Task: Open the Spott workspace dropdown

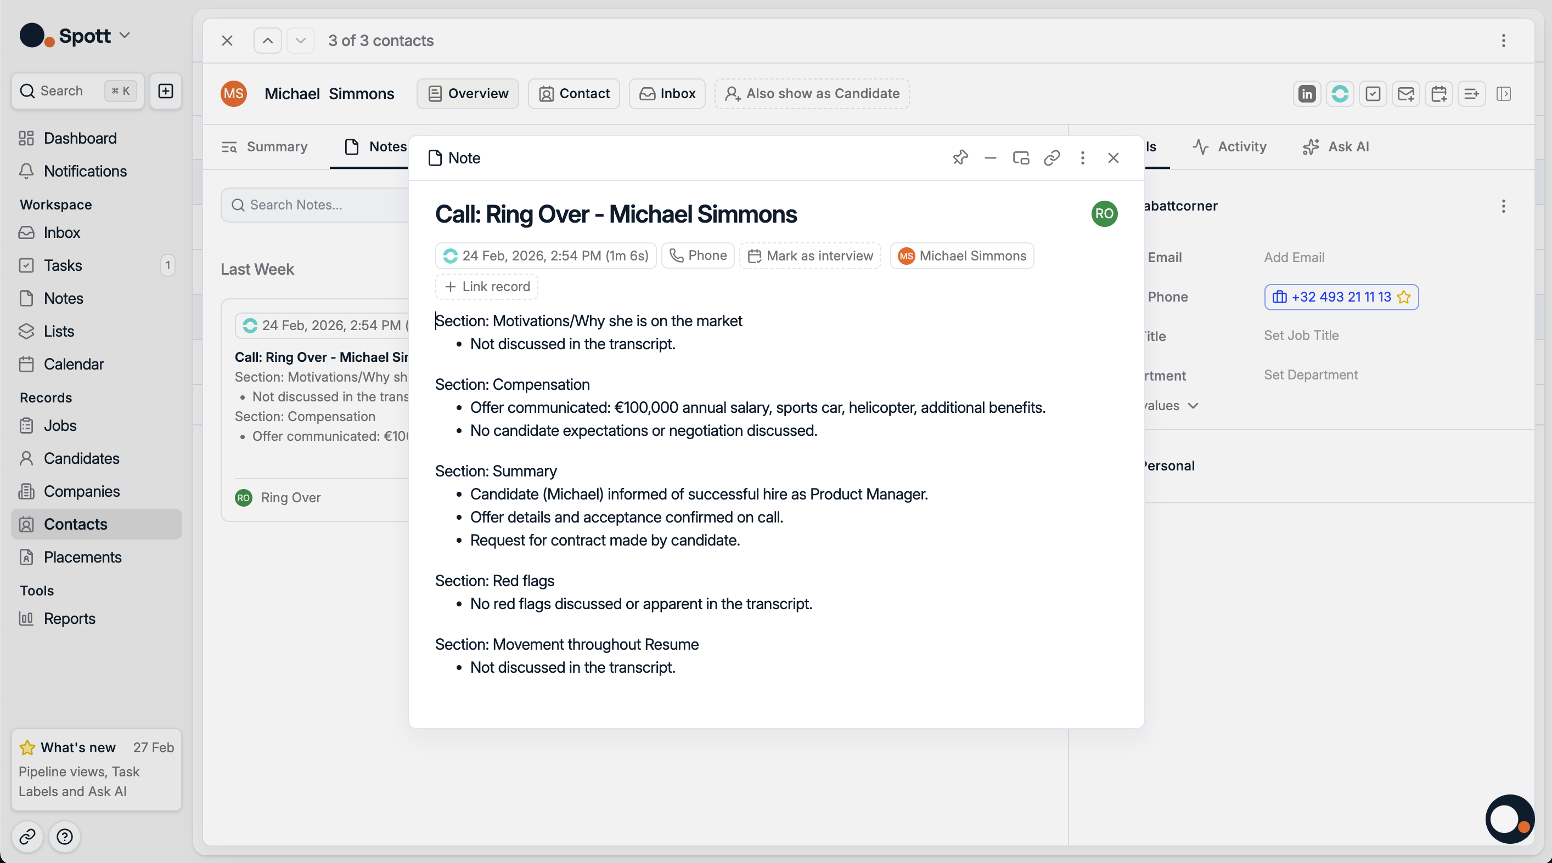Action: pyautogui.click(x=125, y=36)
